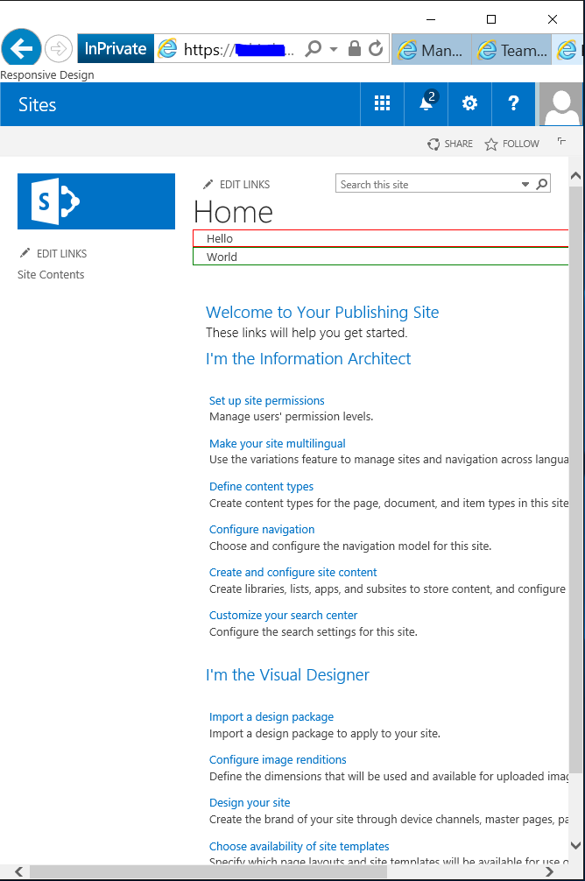This screenshot has width=585, height=881.
Task: Open the app launcher grid icon
Action: 382,103
